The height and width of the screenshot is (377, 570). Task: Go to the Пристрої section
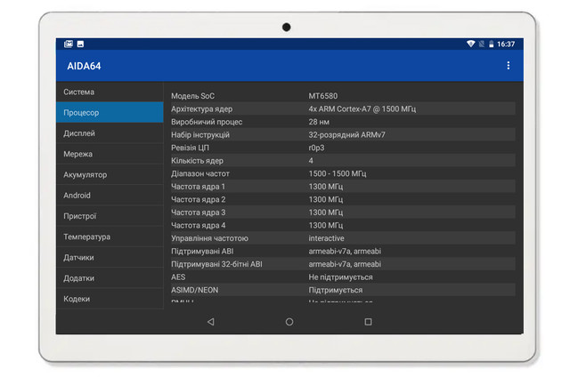pyautogui.click(x=110, y=216)
